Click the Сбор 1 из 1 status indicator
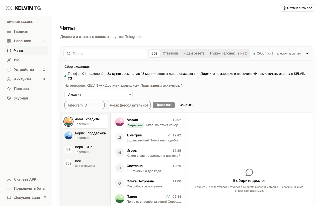The height and width of the screenshot is (206, 321). 277,54
